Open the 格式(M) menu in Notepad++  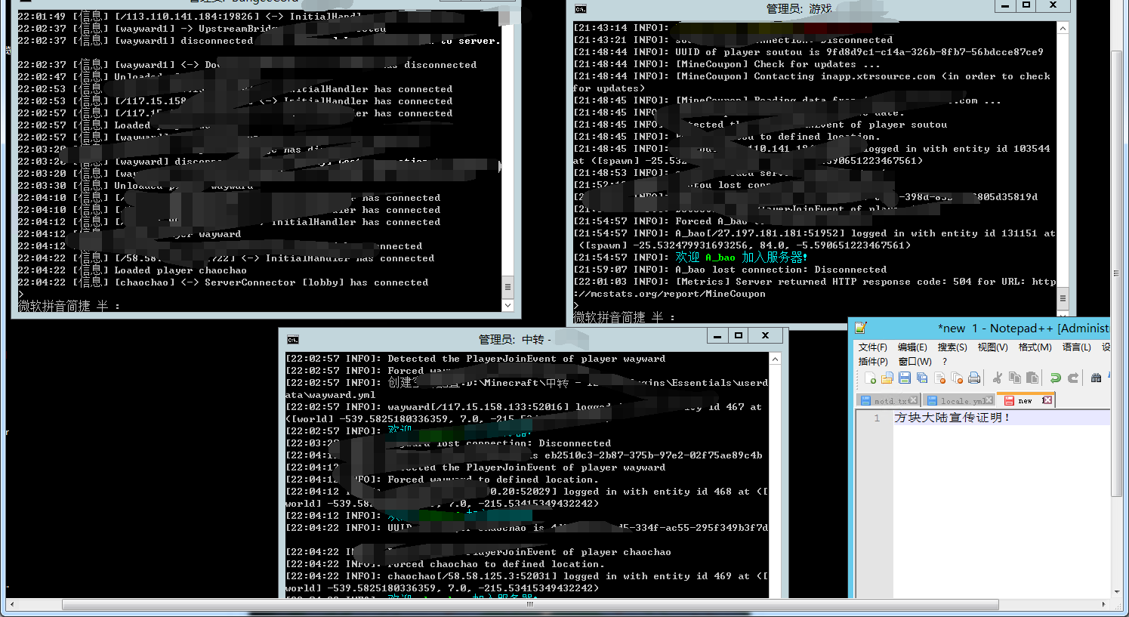[1035, 347]
